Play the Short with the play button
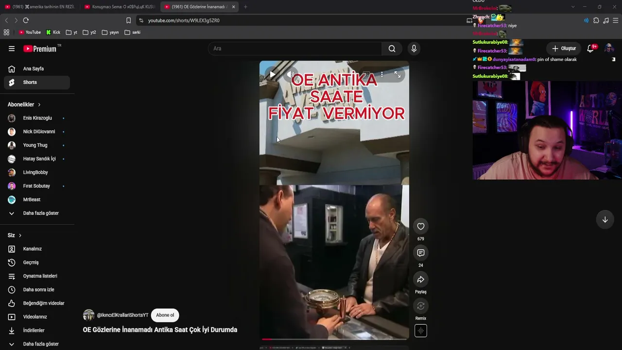This screenshot has width=622, height=350. [272, 74]
